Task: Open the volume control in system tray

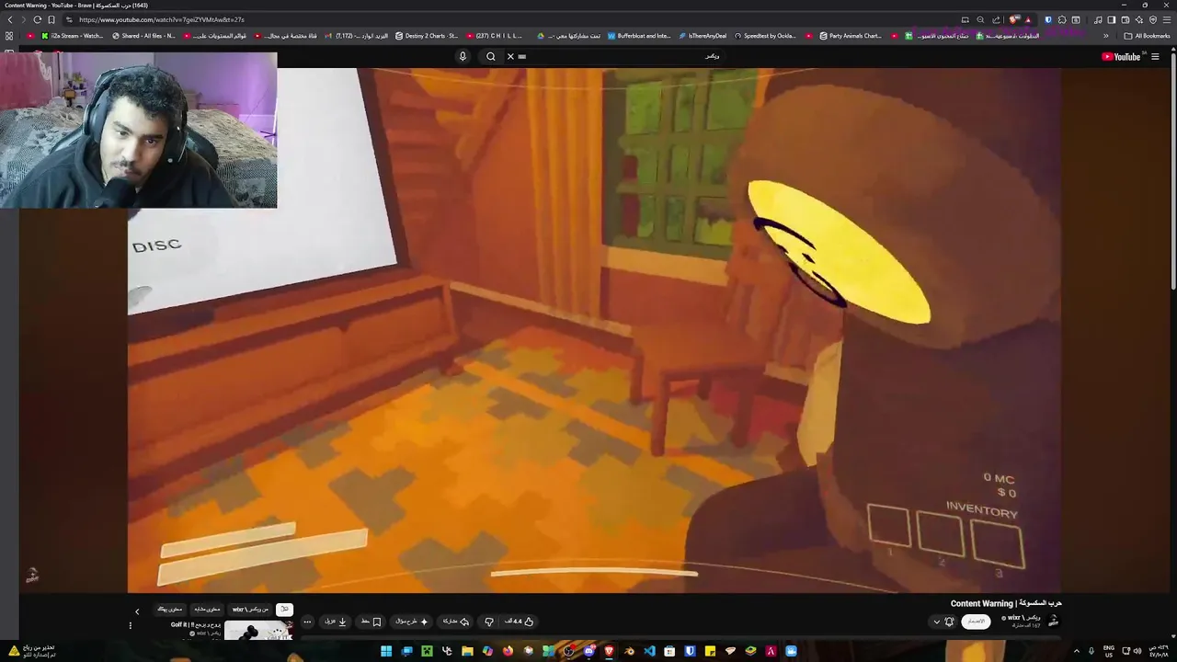Action: pyautogui.click(x=1137, y=651)
